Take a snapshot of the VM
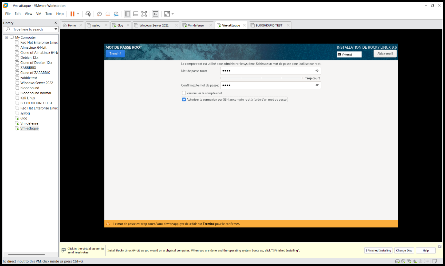Image resolution: width=445 pixels, height=266 pixels. [x=99, y=14]
